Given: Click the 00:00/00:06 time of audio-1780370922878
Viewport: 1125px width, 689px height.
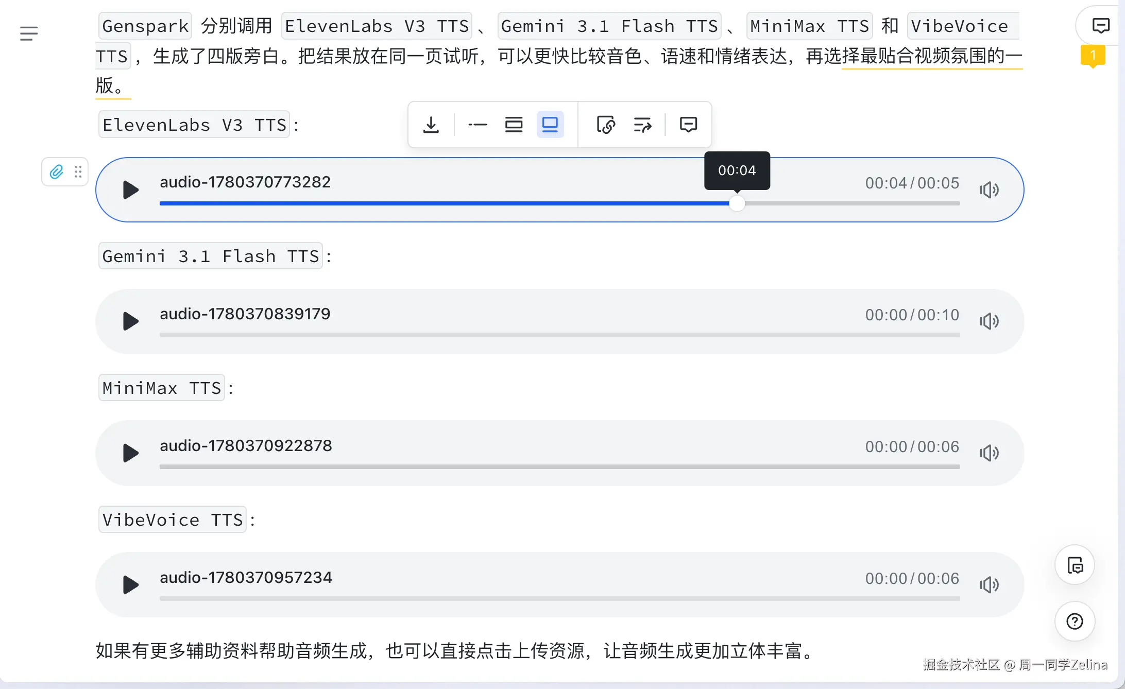Looking at the screenshot, I should coord(912,446).
